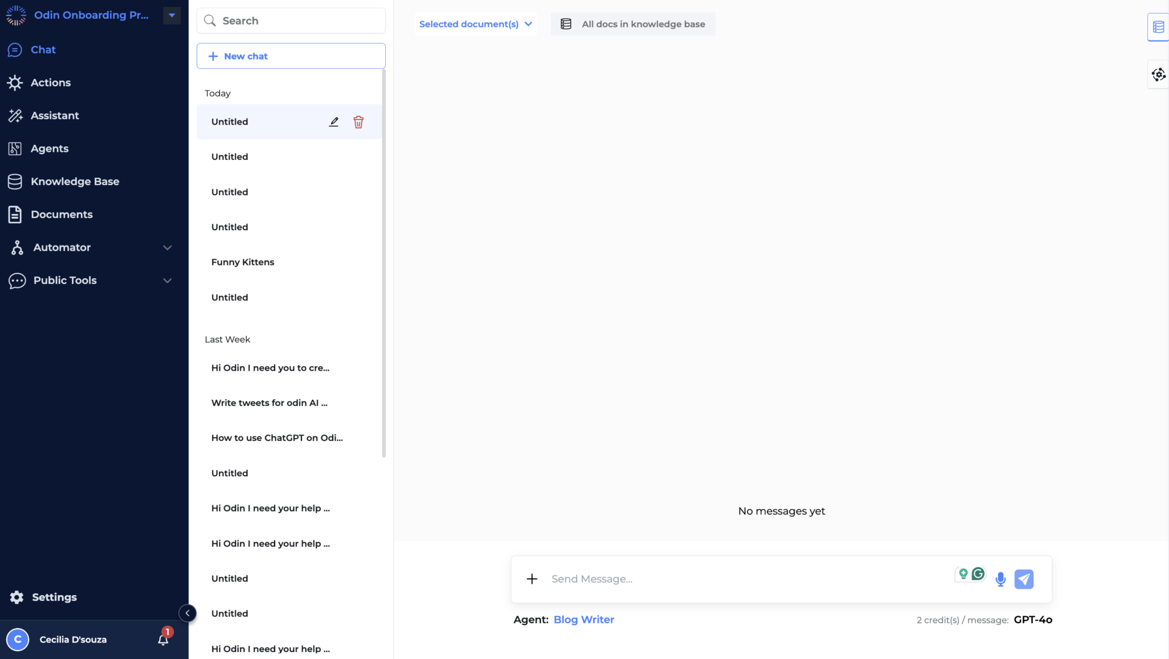
Task: Toggle the Grammarly suggestion bulb
Action: pyautogui.click(x=964, y=573)
